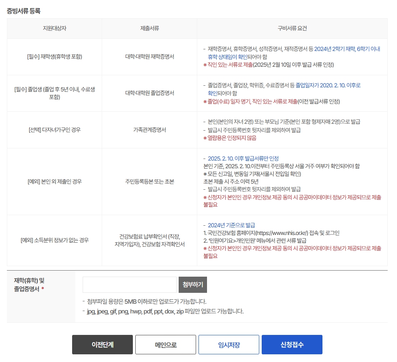Click the 지원대상자 column header
The width and height of the screenshot is (397, 362).
[x=54, y=28]
